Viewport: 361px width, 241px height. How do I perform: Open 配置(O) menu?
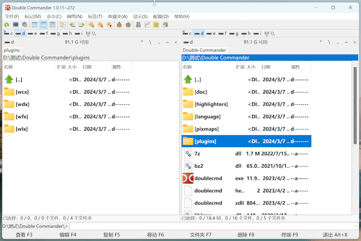tap(161, 17)
